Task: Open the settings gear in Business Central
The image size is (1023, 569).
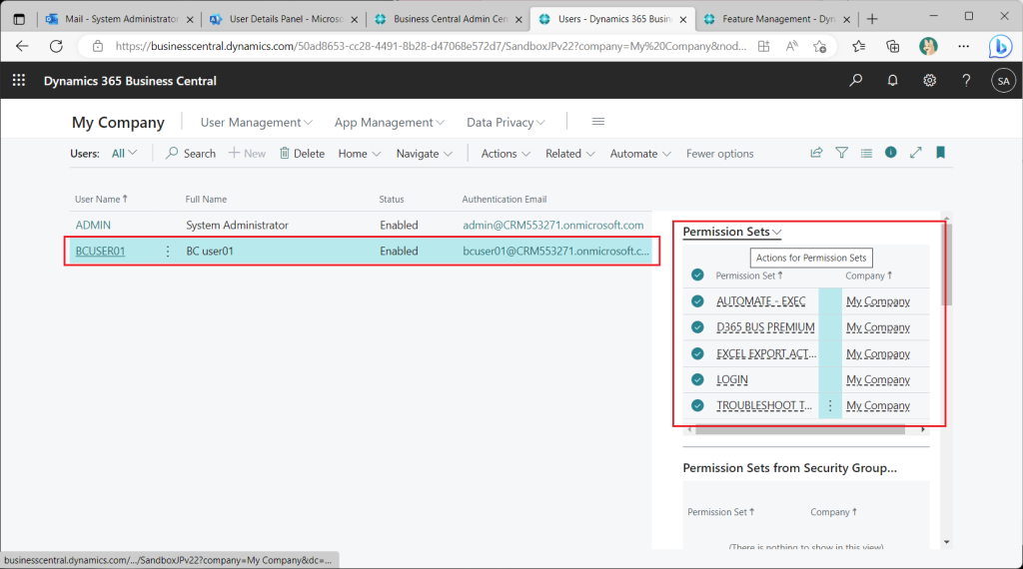Action: coord(929,80)
